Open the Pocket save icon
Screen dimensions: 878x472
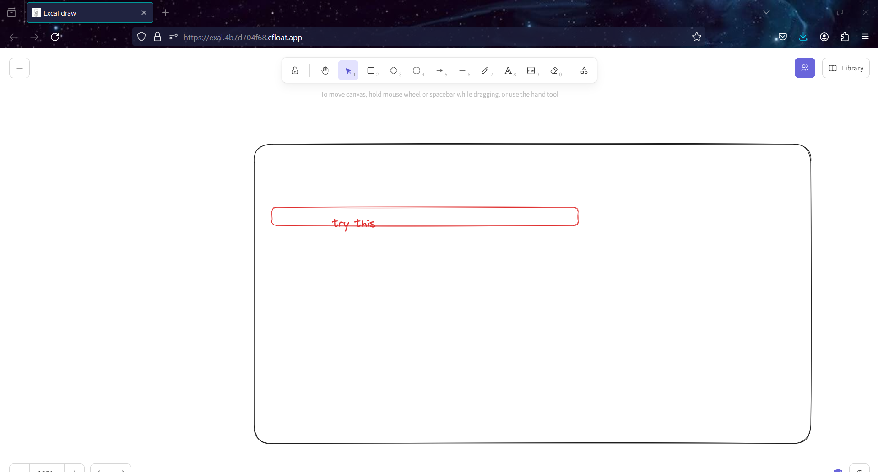pos(783,37)
